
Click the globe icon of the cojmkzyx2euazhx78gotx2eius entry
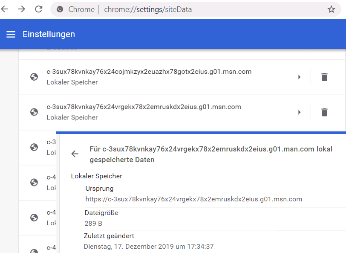(x=34, y=77)
